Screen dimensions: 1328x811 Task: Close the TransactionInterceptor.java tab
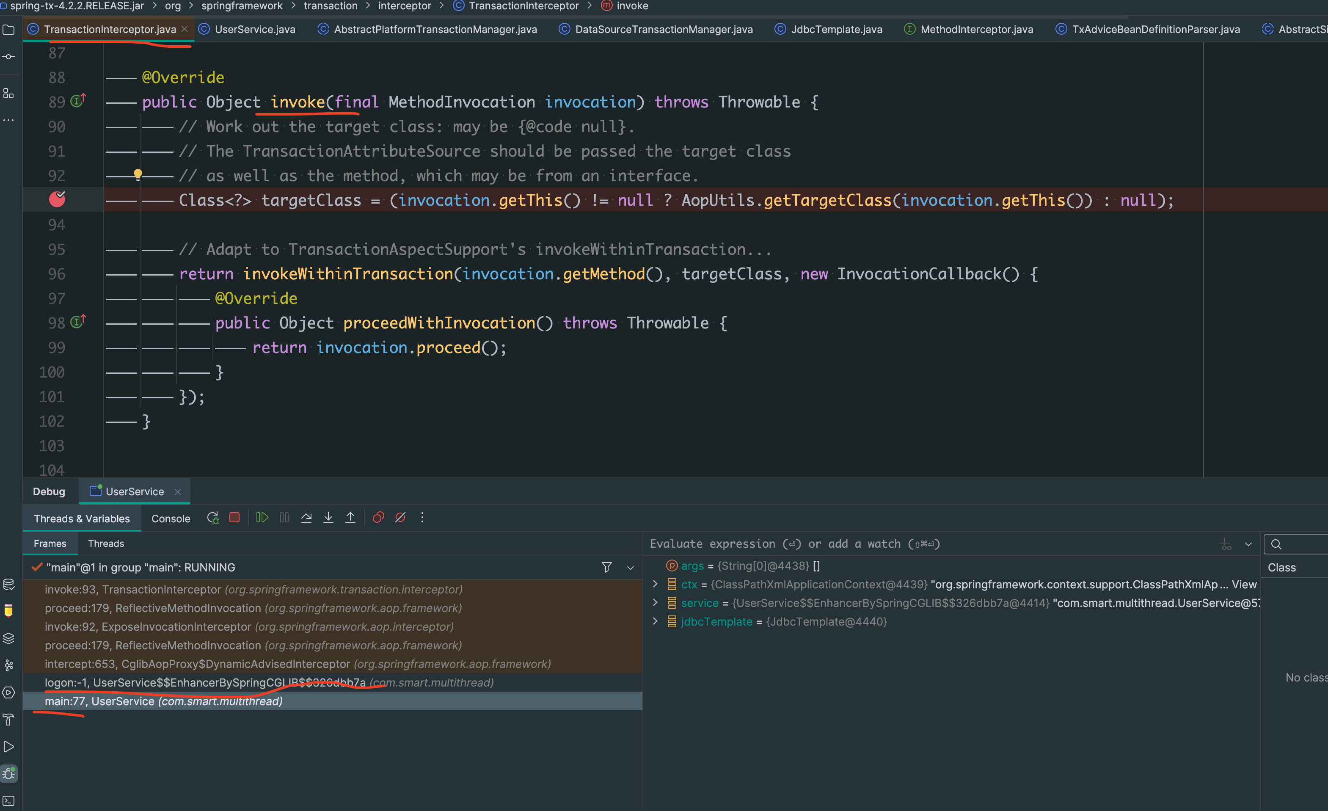click(185, 29)
